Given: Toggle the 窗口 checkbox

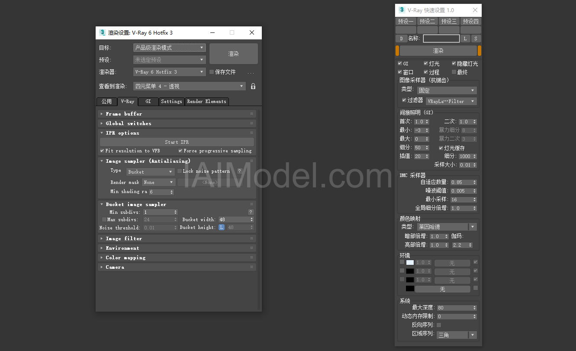Looking at the screenshot, I should [x=400, y=72].
